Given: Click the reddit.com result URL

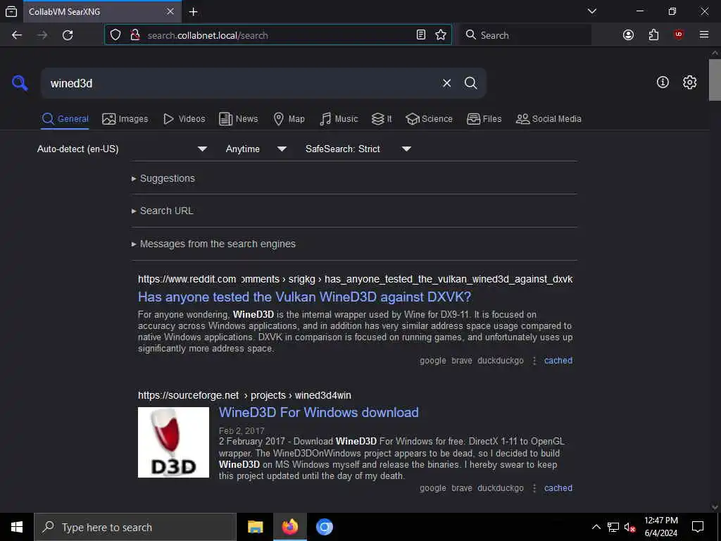Looking at the screenshot, I should pos(355,279).
